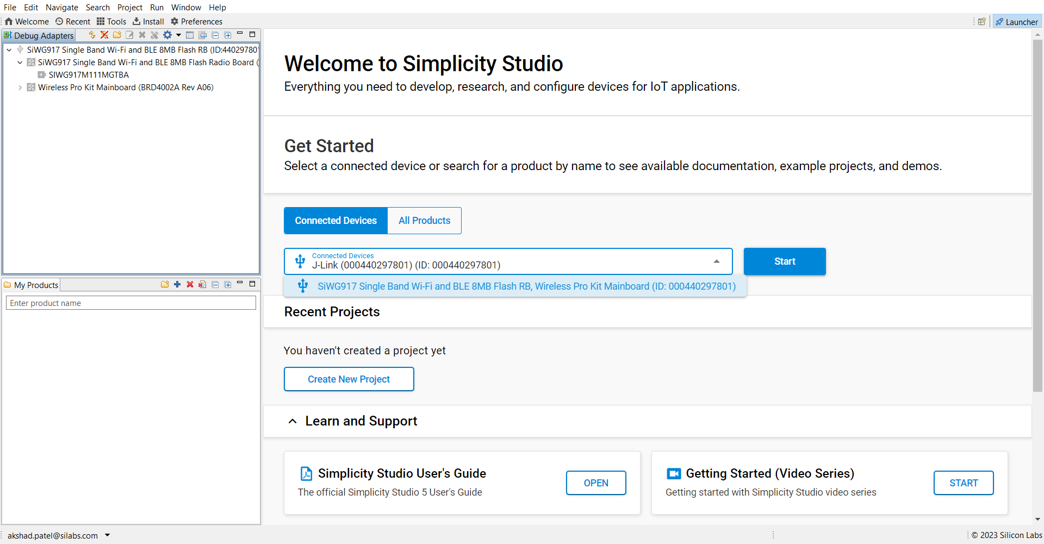
Task: Click the disconnect-all adapters red X icon
Action: pyautogui.click(x=104, y=35)
